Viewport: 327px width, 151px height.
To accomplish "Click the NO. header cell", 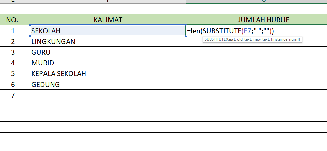I will [x=12, y=20].
